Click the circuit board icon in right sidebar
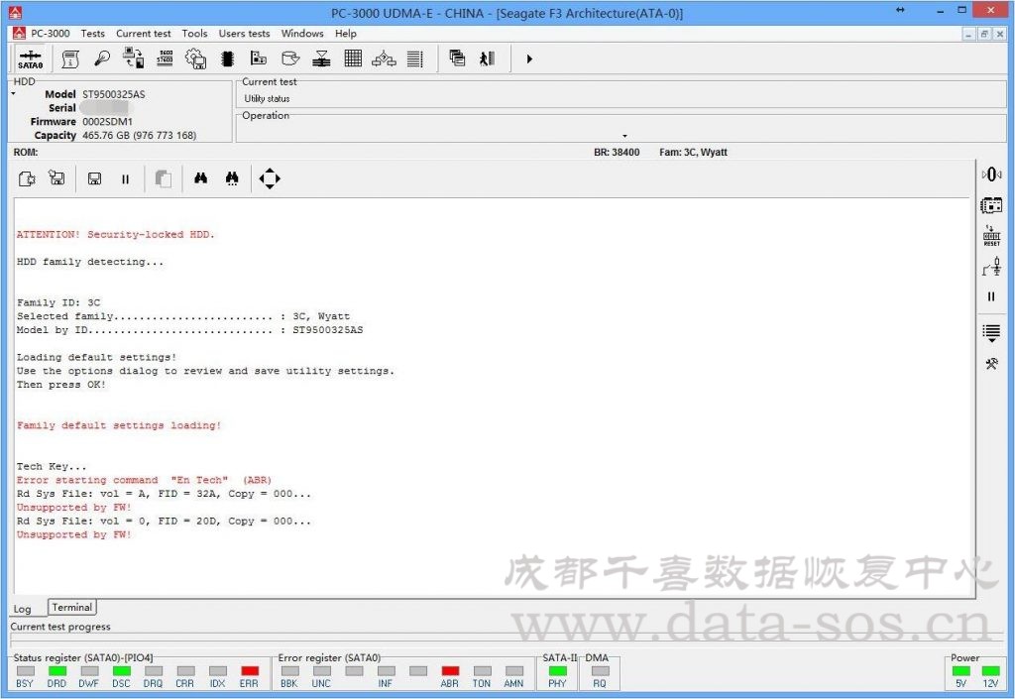 (x=991, y=206)
